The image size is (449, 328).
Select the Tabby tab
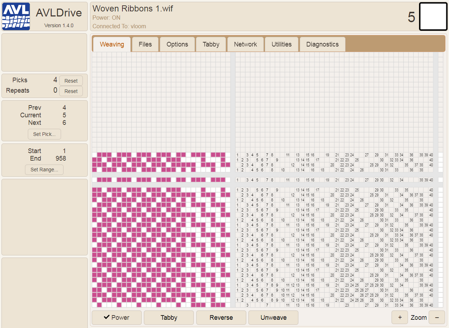click(x=211, y=44)
